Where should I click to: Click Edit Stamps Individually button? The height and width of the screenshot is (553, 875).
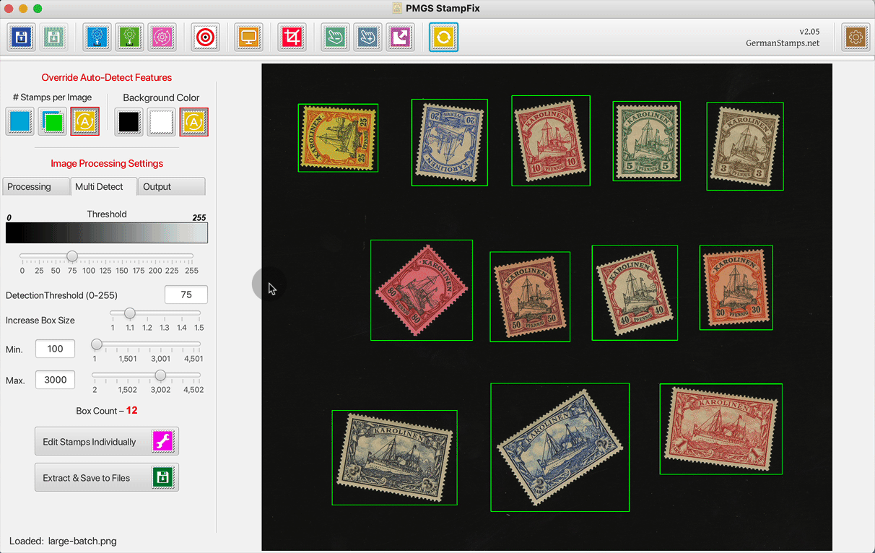[107, 441]
